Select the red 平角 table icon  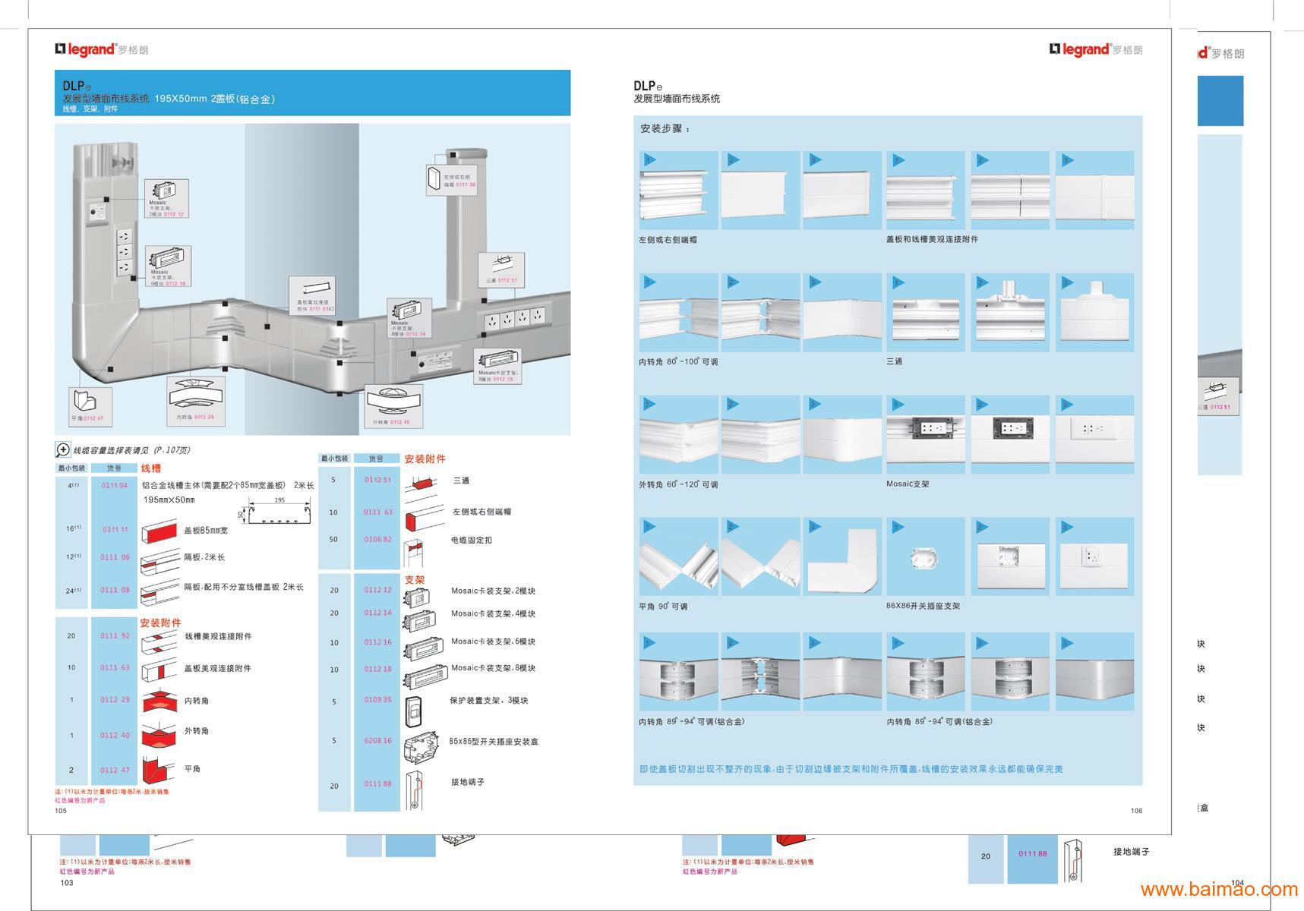pyautogui.click(x=158, y=769)
